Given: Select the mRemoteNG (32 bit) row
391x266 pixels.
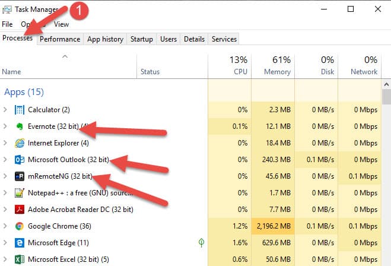Looking at the screenshot, I should point(190,176).
